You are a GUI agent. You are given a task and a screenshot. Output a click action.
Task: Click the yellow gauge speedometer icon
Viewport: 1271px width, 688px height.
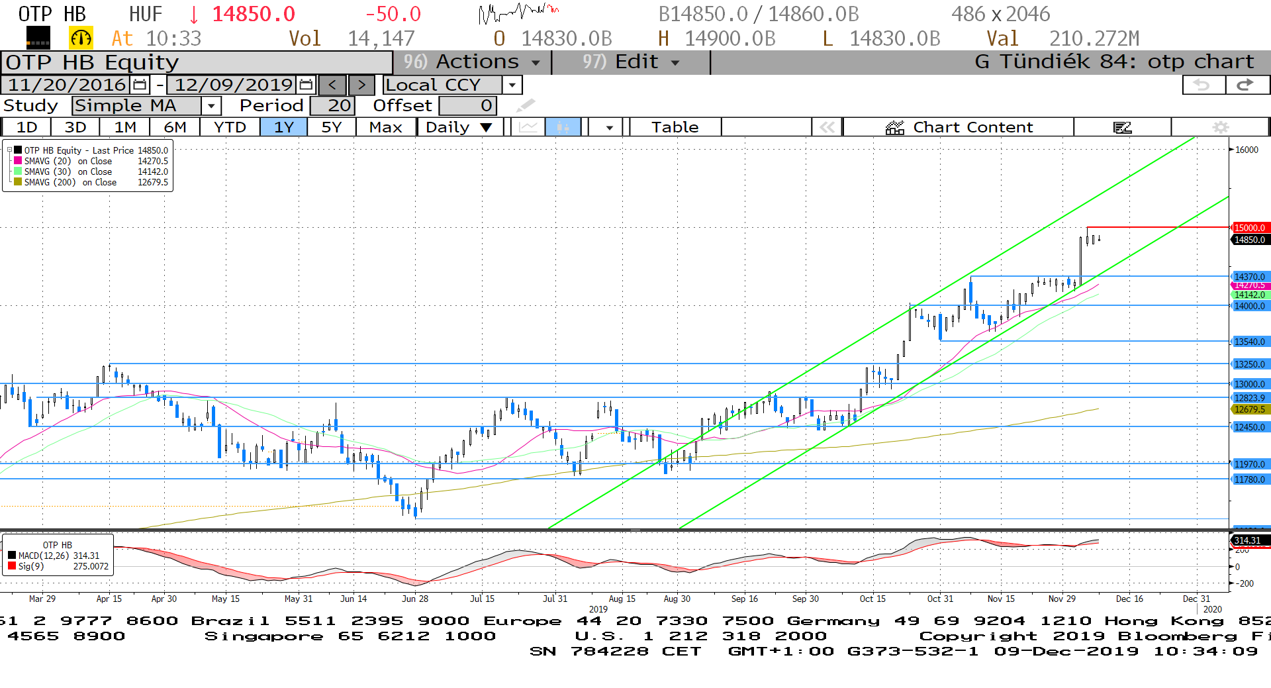pos(81,38)
